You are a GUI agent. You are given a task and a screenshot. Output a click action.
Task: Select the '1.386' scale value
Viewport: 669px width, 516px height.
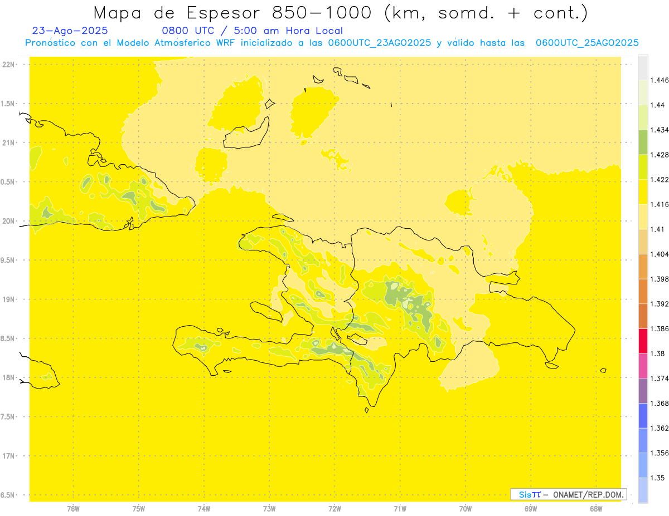point(660,328)
